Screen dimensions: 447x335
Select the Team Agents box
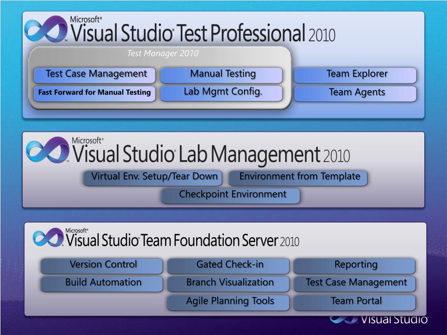[355, 93]
